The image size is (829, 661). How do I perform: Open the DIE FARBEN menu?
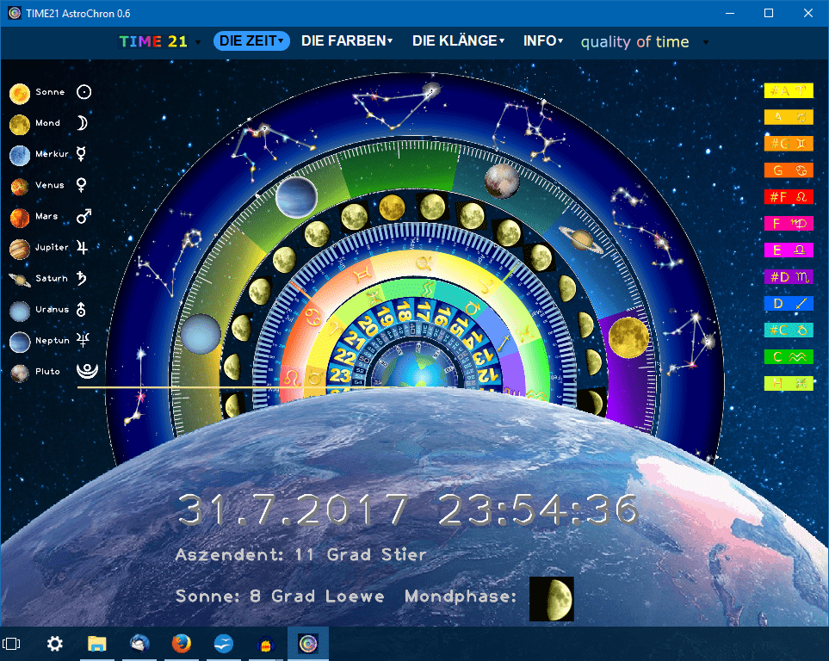[347, 40]
